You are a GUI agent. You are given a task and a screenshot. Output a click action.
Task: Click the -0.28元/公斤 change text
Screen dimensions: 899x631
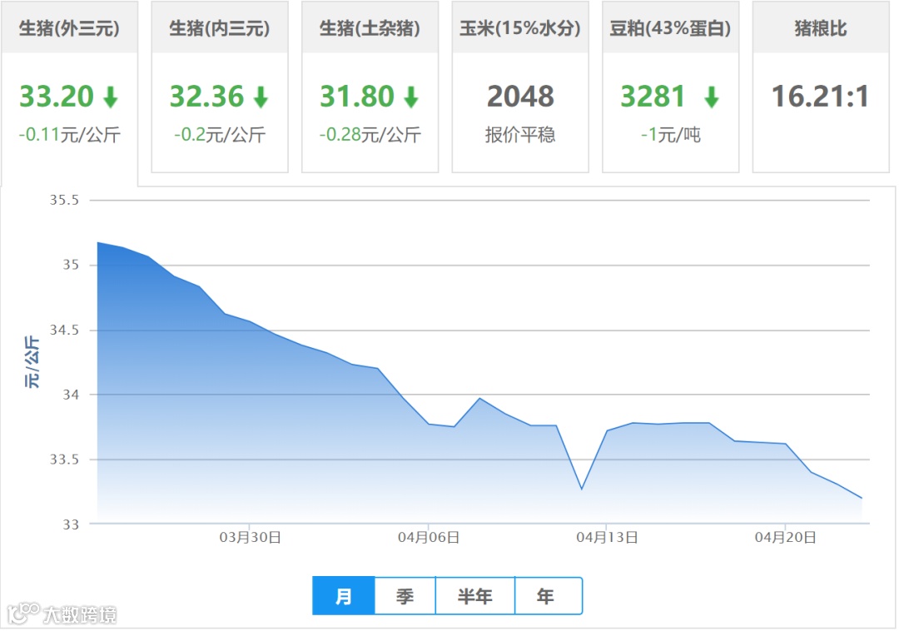[x=370, y=135]
